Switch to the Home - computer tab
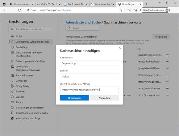Image resolution: width=179 pixels, height=136 pixels. [x=22, y=4]
